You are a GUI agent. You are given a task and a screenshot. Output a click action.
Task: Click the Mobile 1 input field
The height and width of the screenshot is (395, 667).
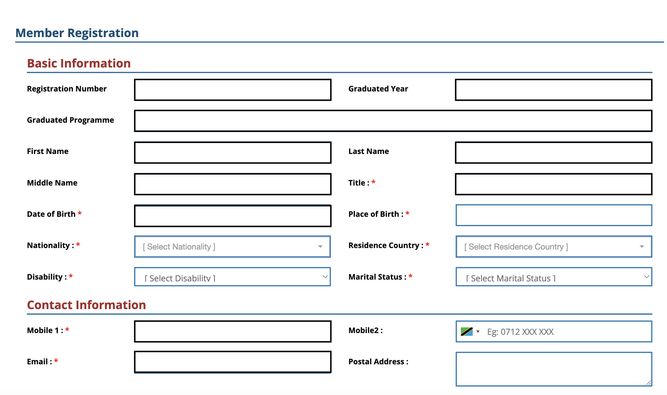pyautogui.click(x=232, y=331)
